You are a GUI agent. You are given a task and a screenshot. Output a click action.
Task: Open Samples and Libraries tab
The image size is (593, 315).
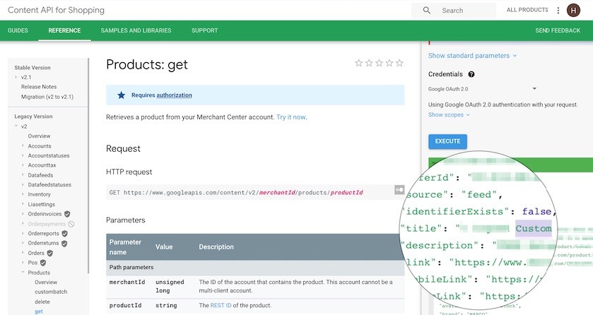point(136,30)
